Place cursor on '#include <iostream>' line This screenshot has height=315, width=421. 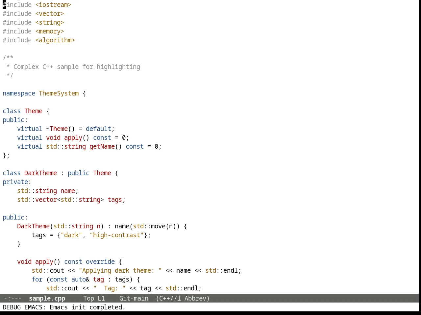coord(37,5)
